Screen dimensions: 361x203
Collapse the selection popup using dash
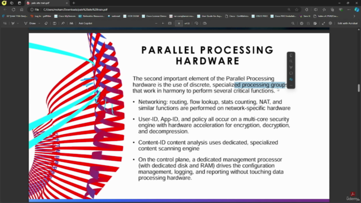coord(291,85)
